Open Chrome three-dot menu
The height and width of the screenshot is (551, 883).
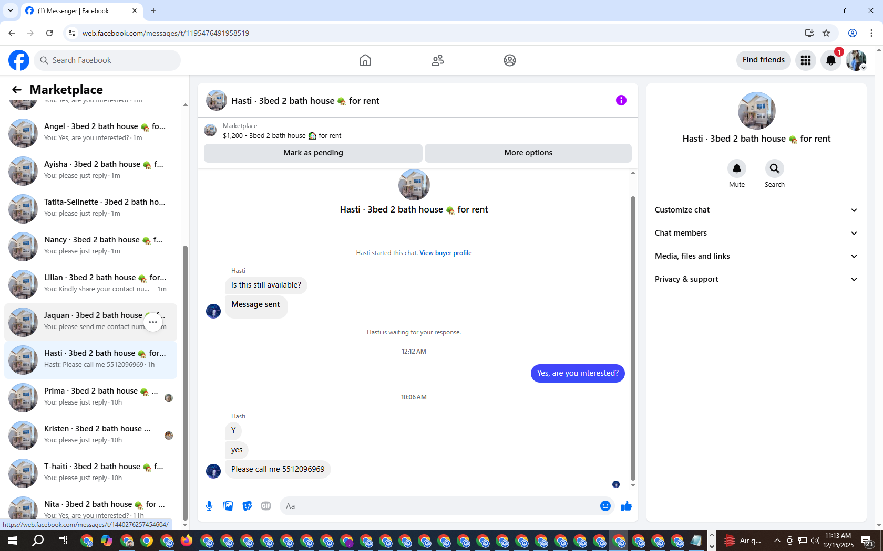click(871, 33)
